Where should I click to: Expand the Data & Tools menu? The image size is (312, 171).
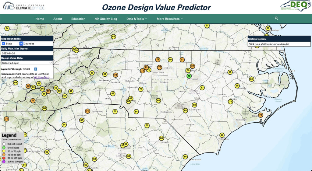point(137,19)
